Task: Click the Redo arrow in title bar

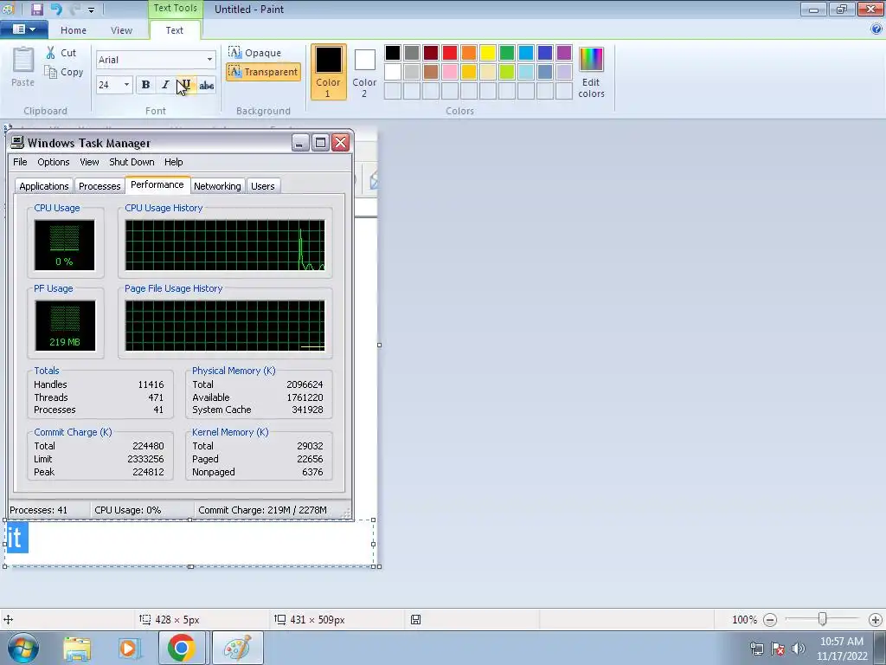Action: [x=74, y=9]
